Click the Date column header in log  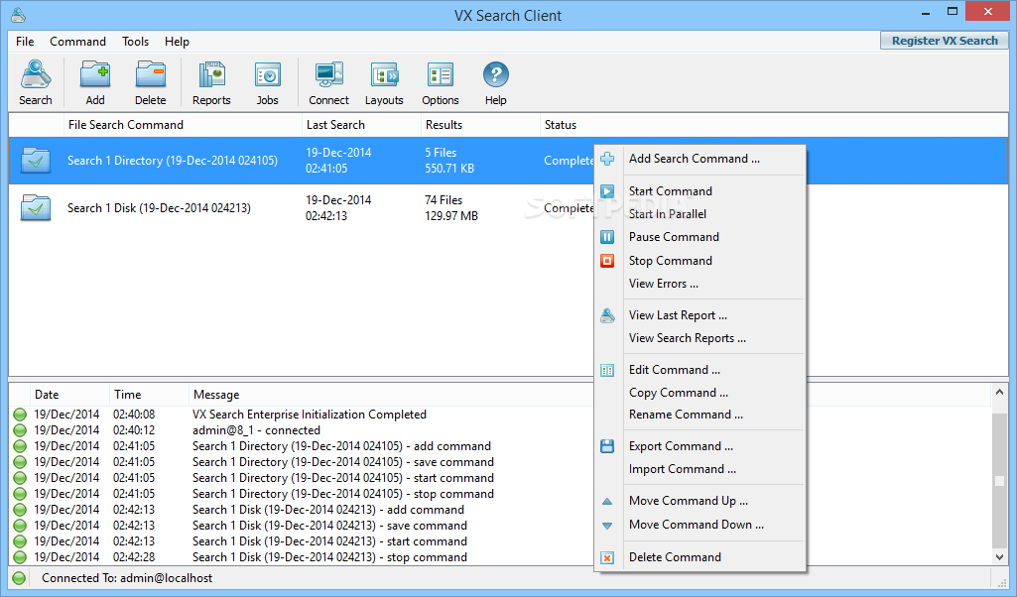tap(69, 394)
